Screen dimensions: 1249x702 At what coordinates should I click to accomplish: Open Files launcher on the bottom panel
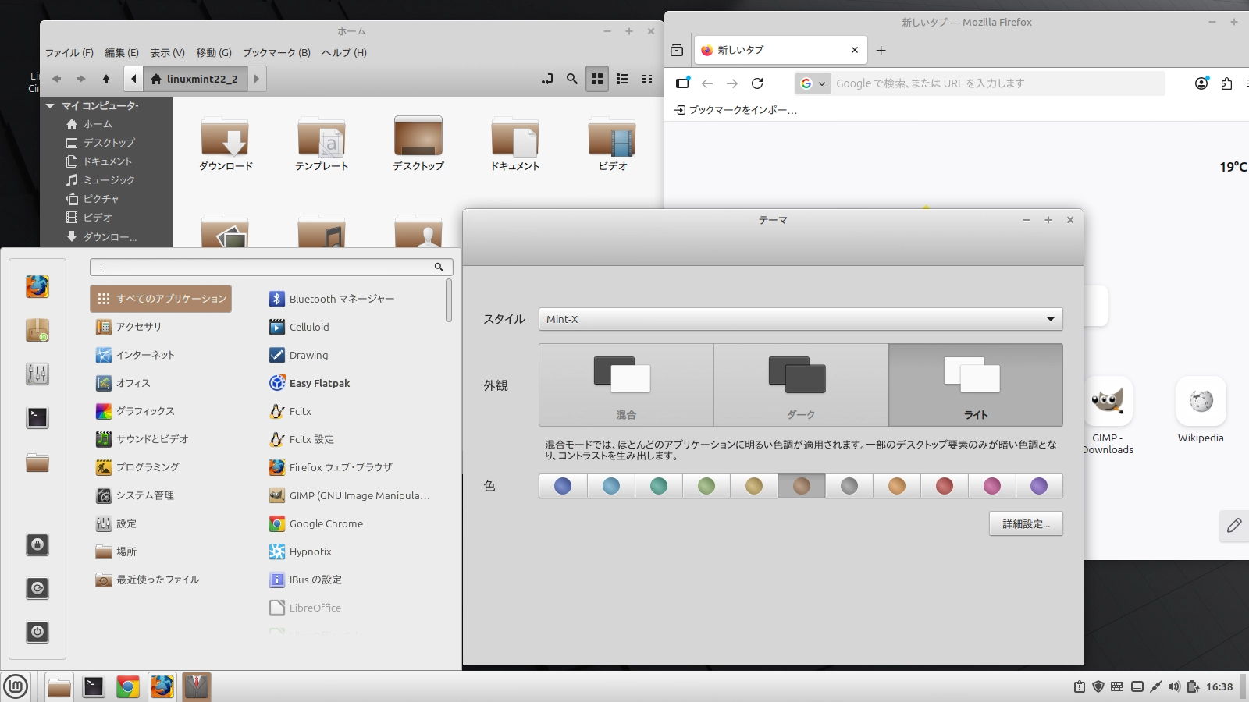[59, 686]
